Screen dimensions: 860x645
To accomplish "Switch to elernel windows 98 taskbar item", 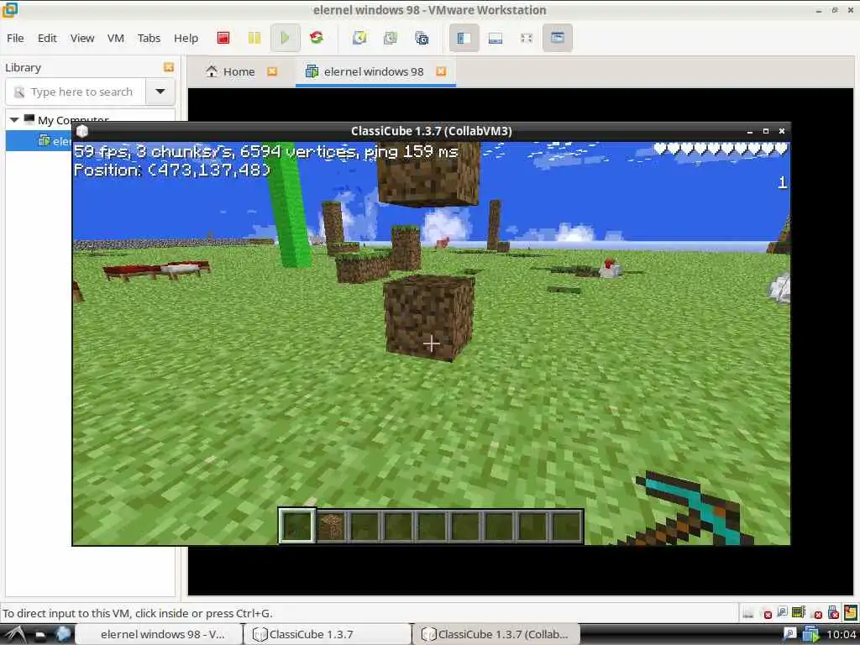I will click(x=159, y=634).
